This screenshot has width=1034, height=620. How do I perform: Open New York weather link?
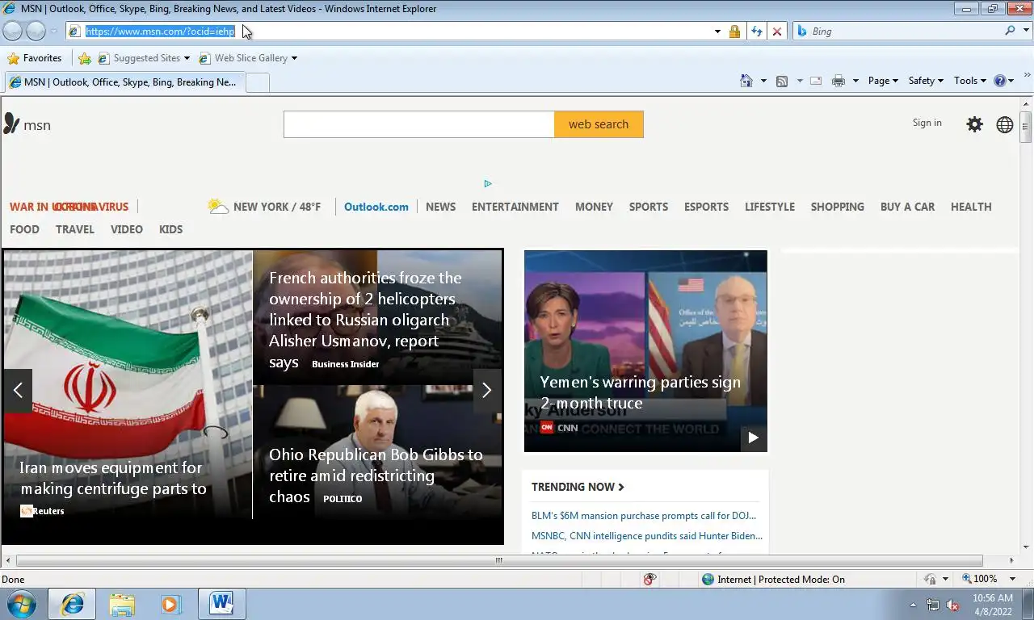[x=264, y=207]
